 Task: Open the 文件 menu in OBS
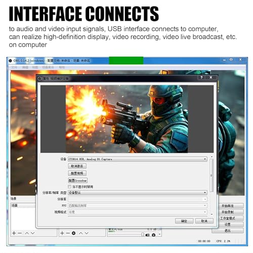[x=14, y=67]
